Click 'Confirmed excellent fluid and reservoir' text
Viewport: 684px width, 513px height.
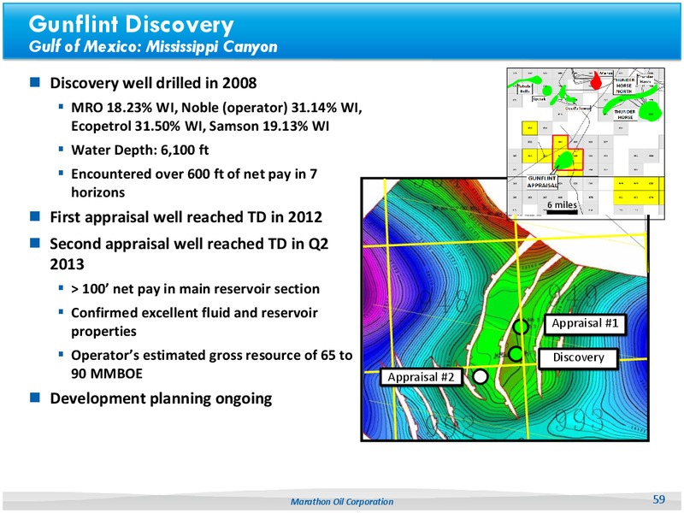(x=194, y=313)
